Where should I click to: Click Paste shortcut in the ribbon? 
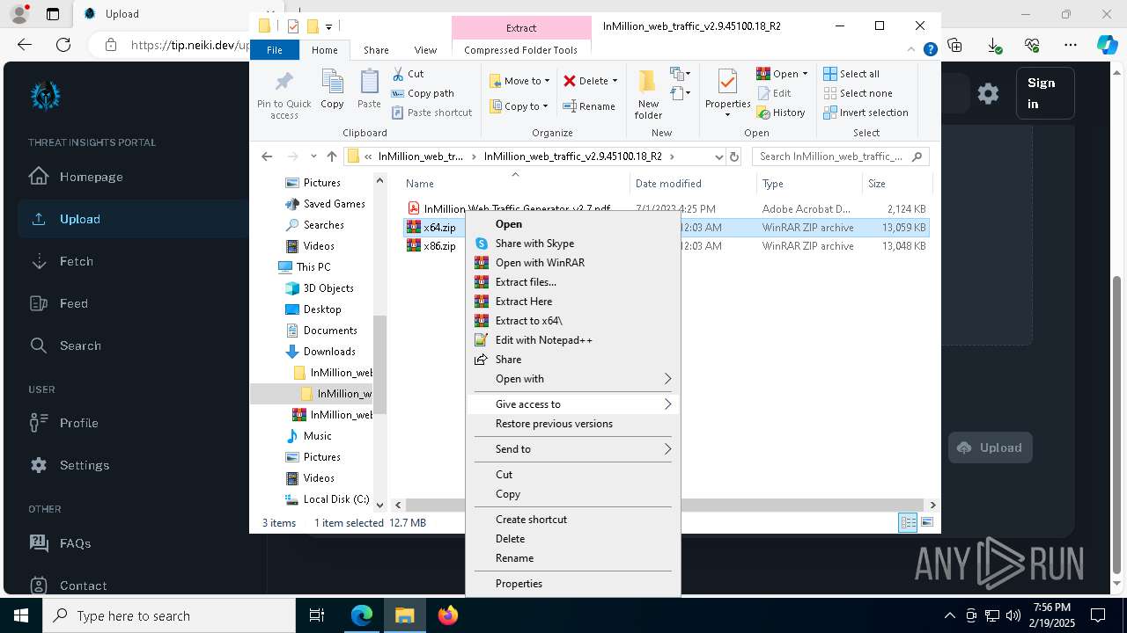(431, 113)
